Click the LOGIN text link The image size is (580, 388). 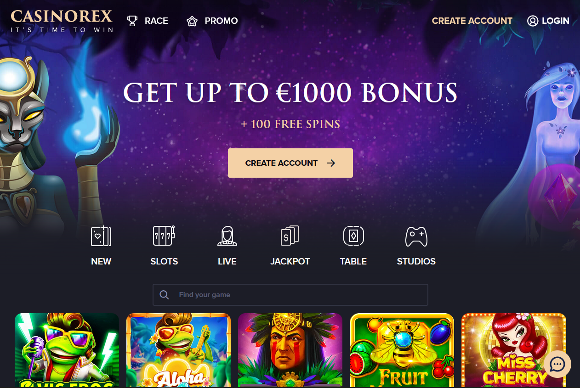556,21
